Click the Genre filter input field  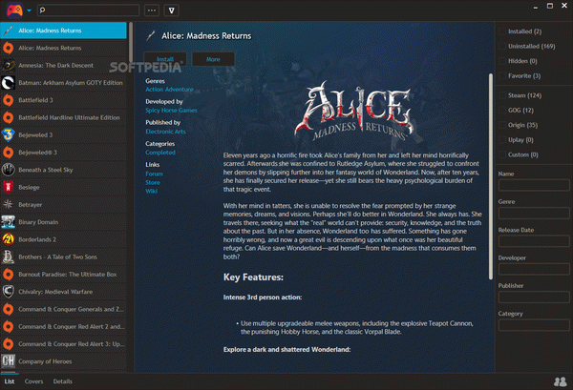534,213
